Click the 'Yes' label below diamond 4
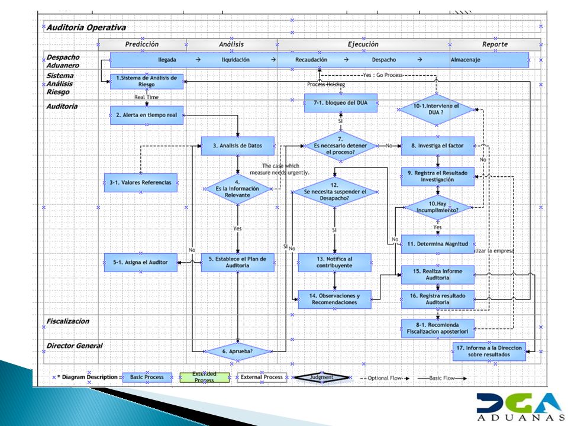Screen dimensions: 568x426 pos(237,228)
